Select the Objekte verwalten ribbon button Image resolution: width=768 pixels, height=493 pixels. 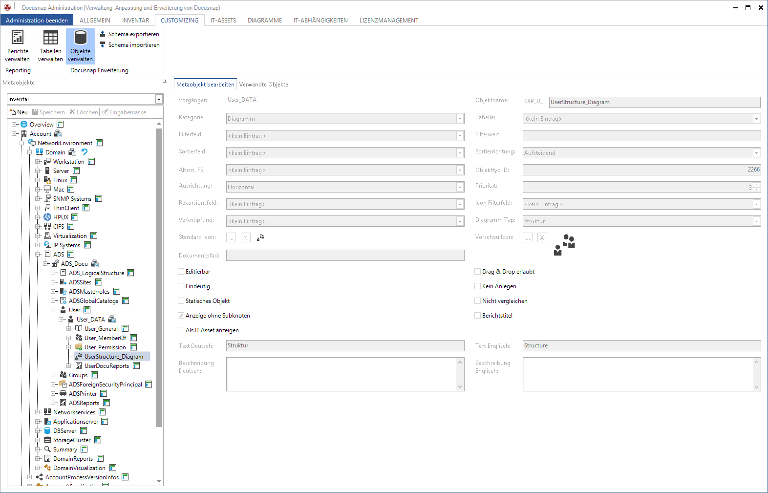click(x=80, y=46)
